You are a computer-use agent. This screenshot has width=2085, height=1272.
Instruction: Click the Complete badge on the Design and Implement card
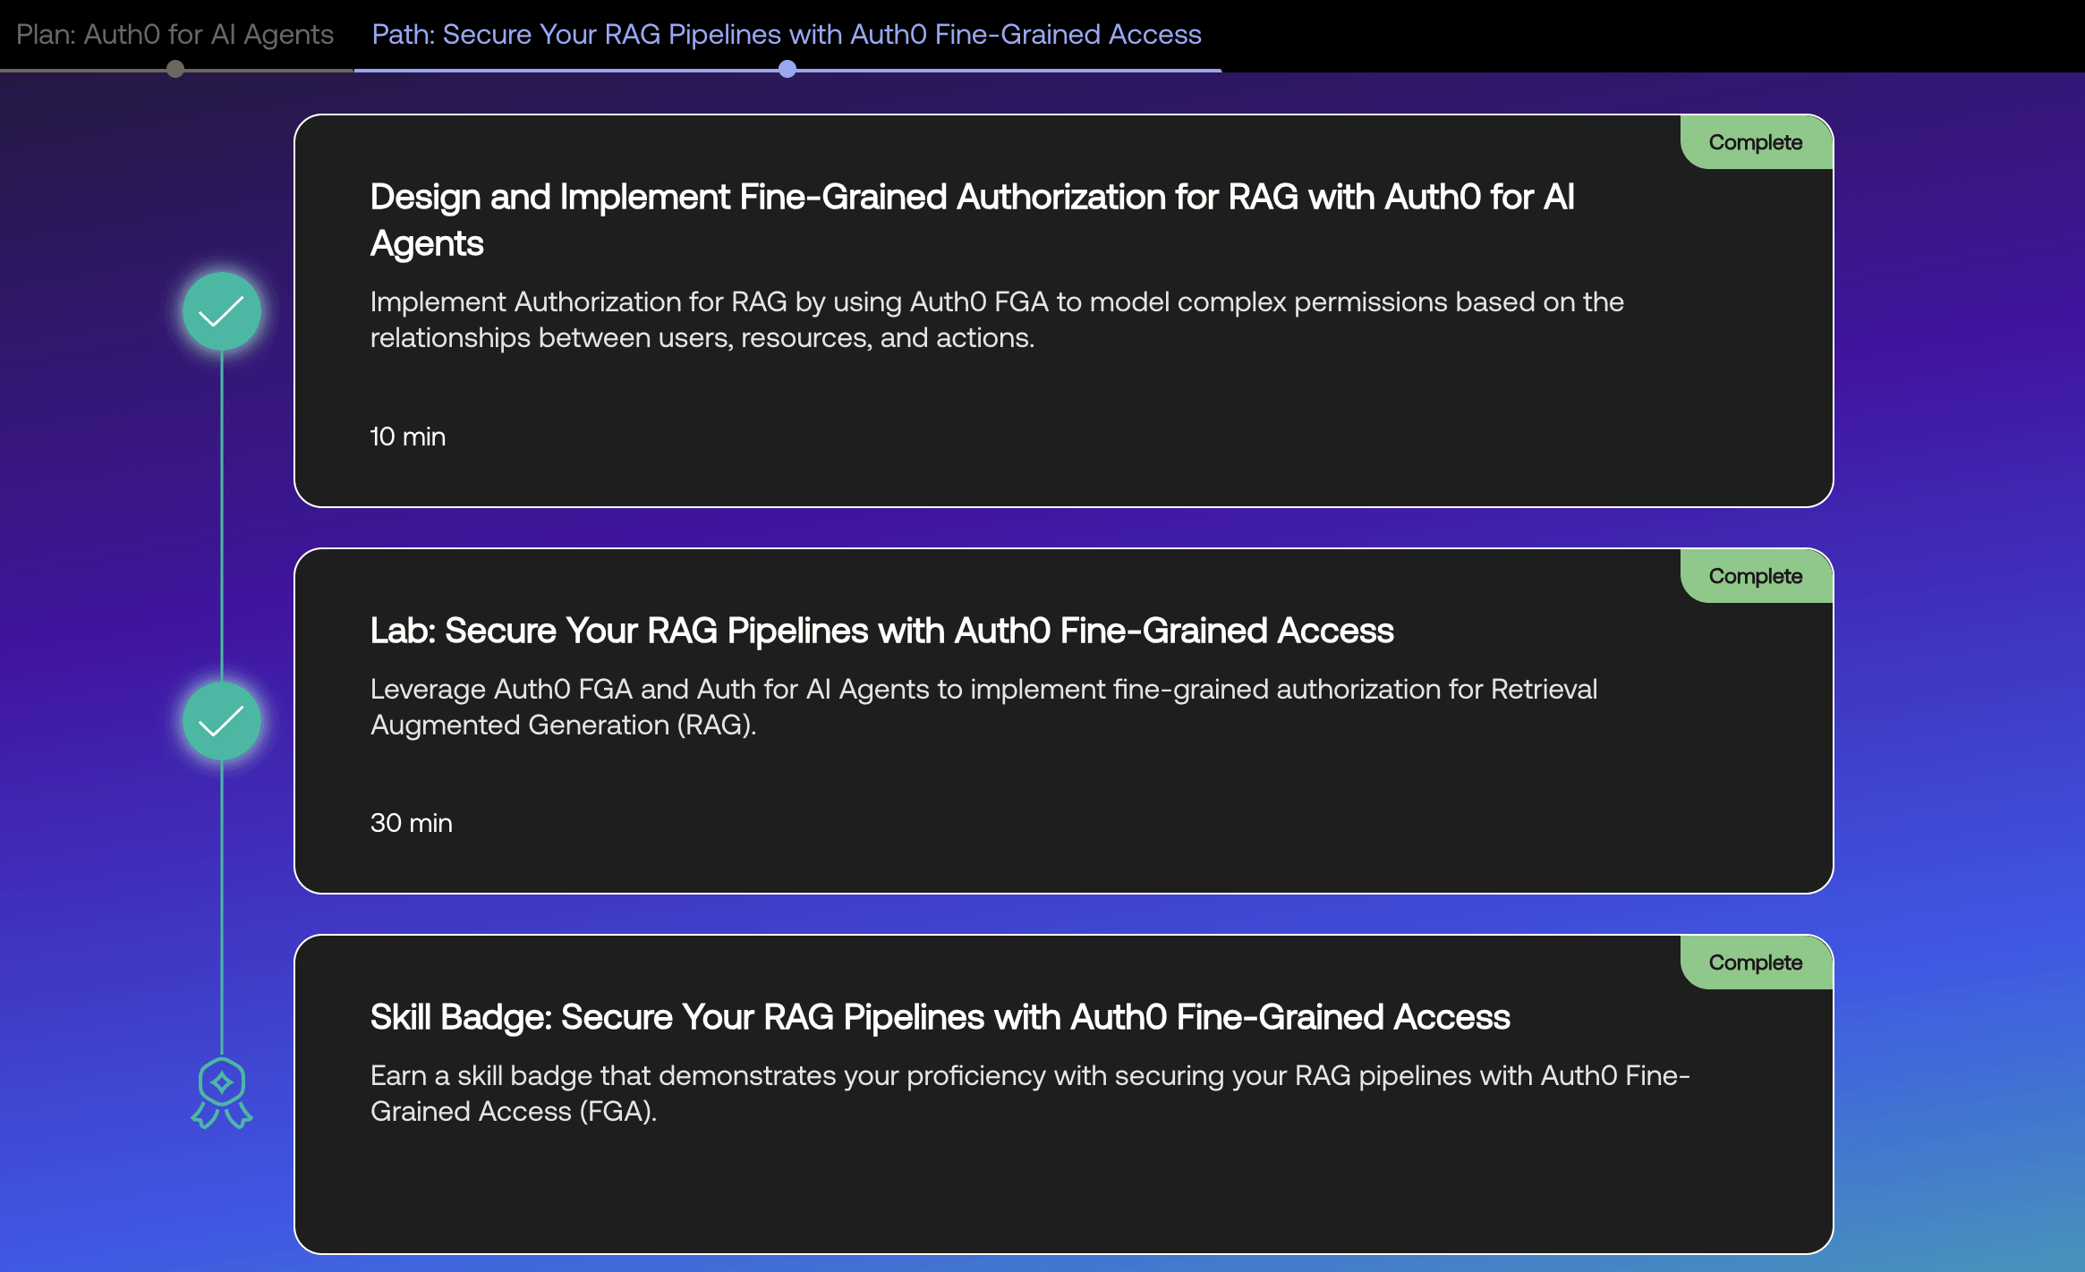[x=1756, y=142]
